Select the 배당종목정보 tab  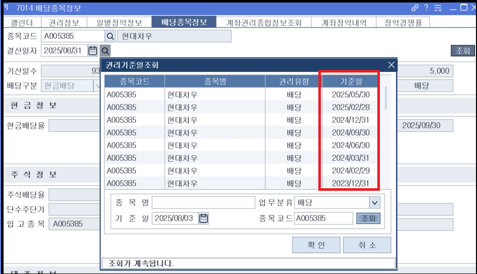[184, 22]
